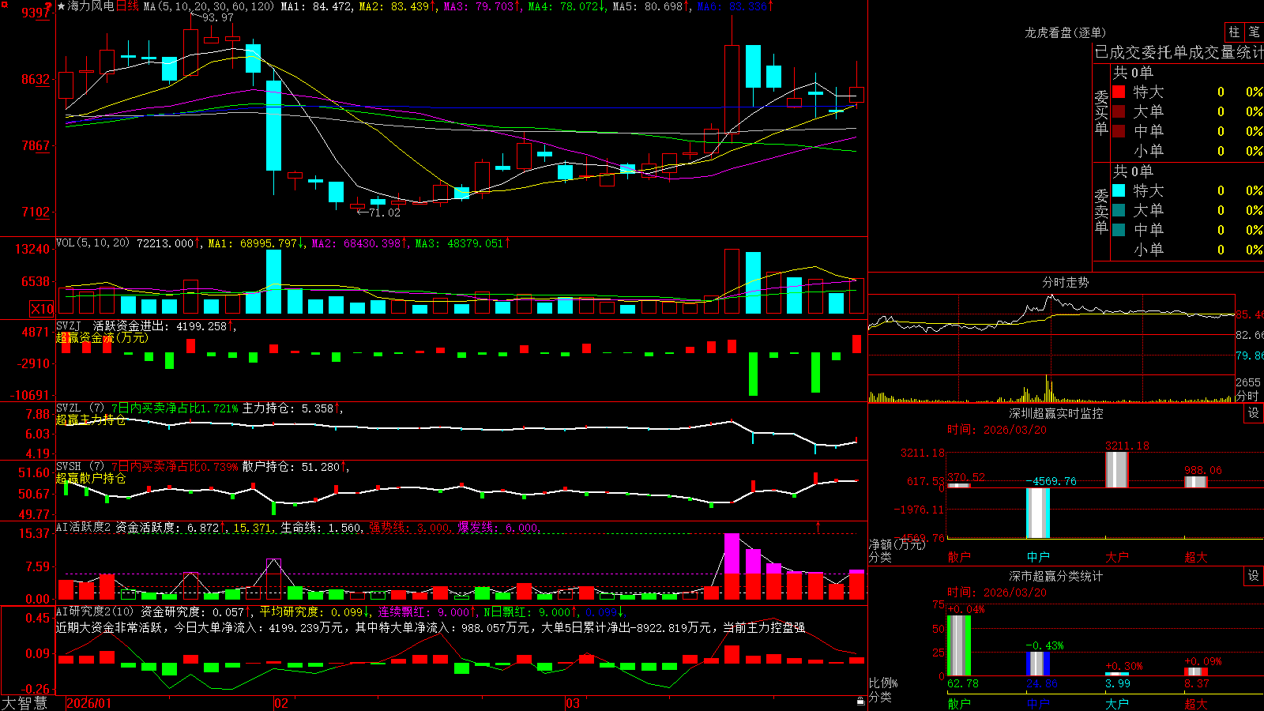Screen dimensions: 1264x711
Task: Click the 03 month marker on the axis
Action: click(x=573, y=703)
